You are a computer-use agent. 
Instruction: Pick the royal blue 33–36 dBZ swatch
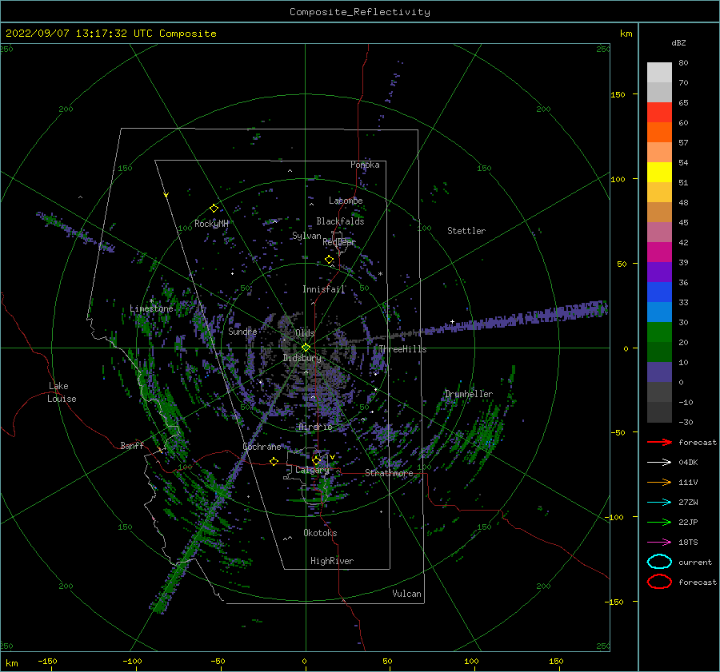coord(659,292)
